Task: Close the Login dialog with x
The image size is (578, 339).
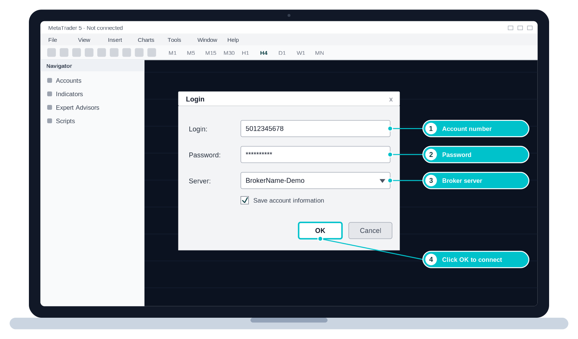Action: [391, 100]
